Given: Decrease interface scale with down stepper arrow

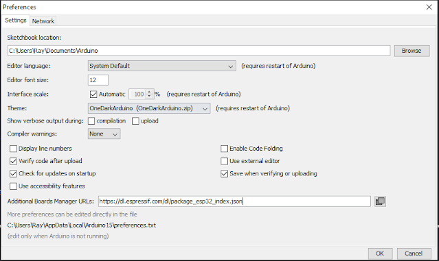Looking at the screenshot, I should 149,97.
